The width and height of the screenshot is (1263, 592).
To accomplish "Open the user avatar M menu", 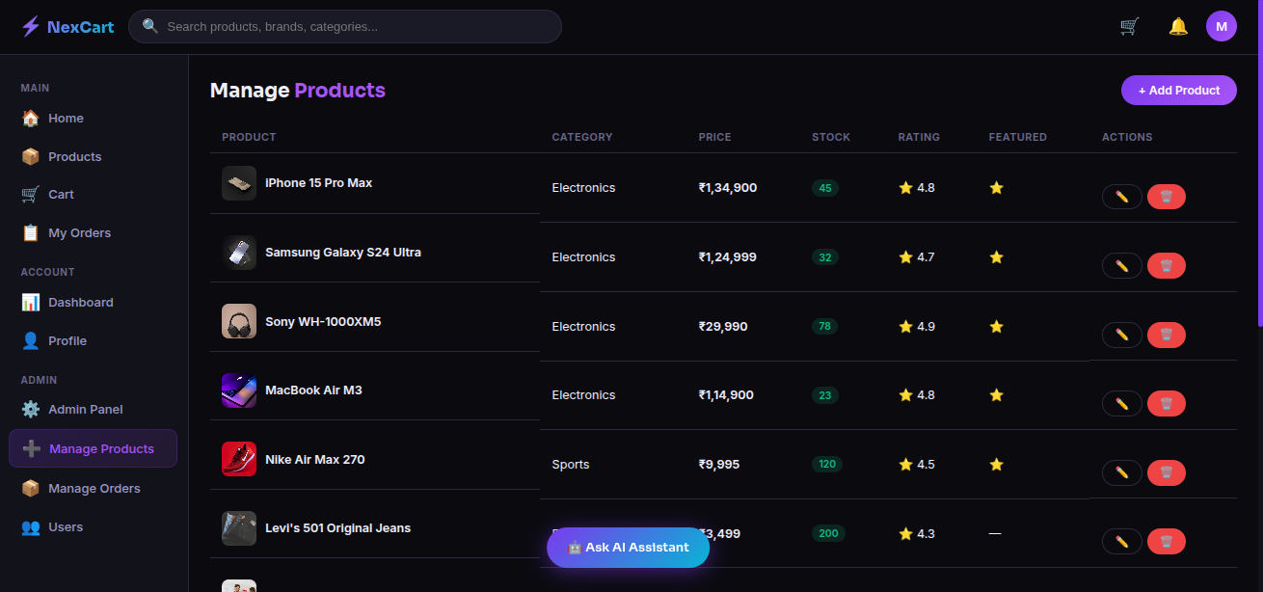I will click(1222, 26).
